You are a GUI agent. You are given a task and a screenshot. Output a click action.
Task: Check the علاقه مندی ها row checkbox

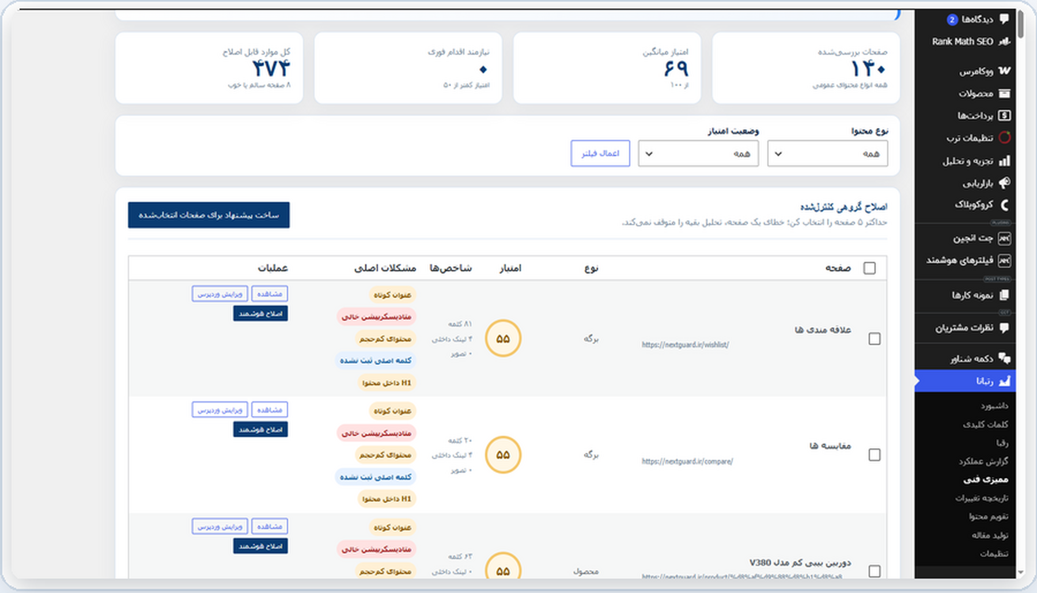click(875, 339)
